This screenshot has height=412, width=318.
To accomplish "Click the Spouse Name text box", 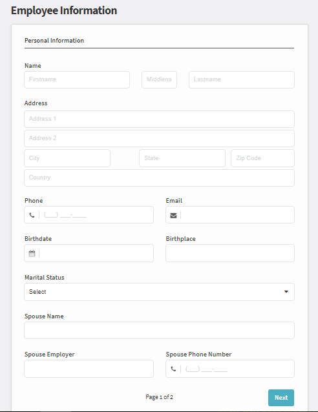I will (159, 330).
